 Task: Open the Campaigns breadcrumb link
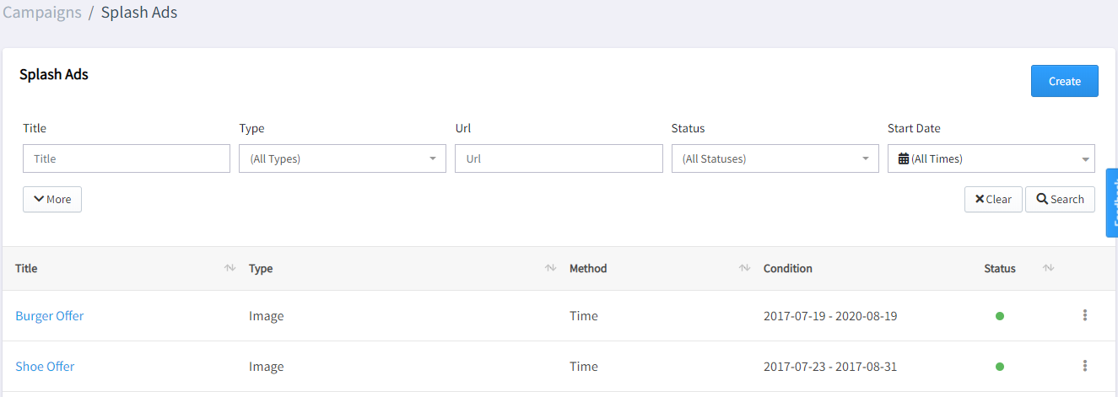(42, 13)
